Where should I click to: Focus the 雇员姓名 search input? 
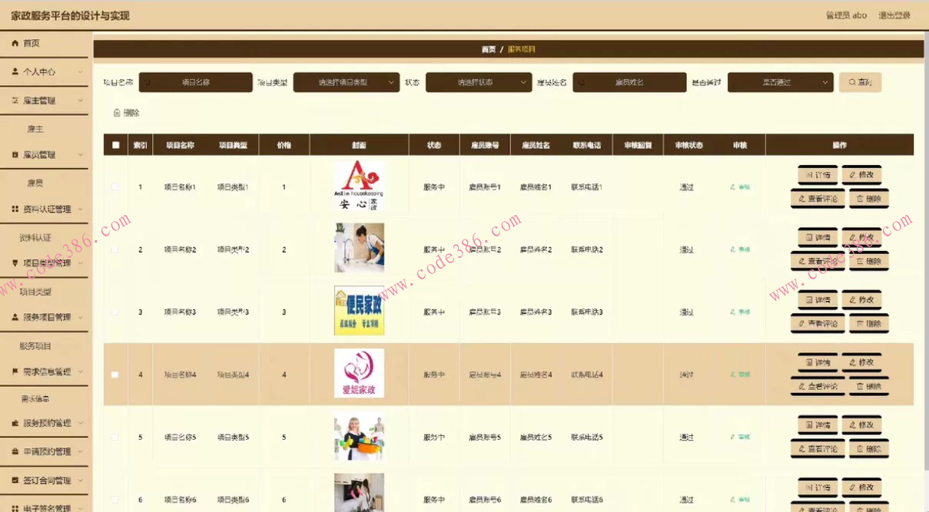(629, 82)
